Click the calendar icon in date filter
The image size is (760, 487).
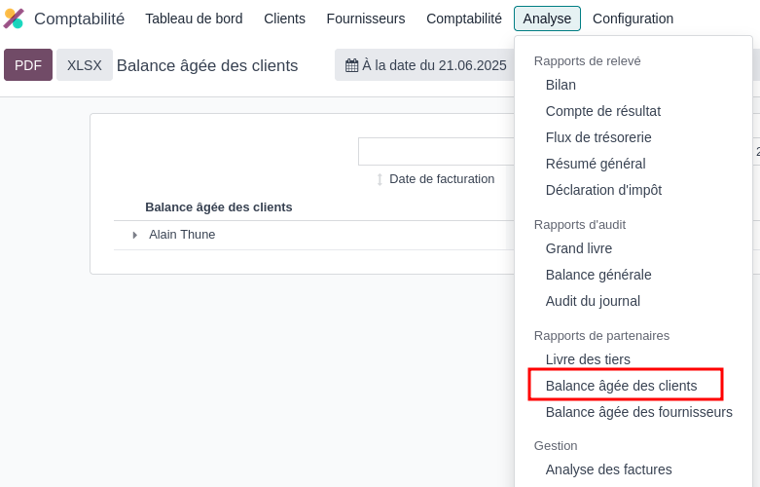pos(351,65)
